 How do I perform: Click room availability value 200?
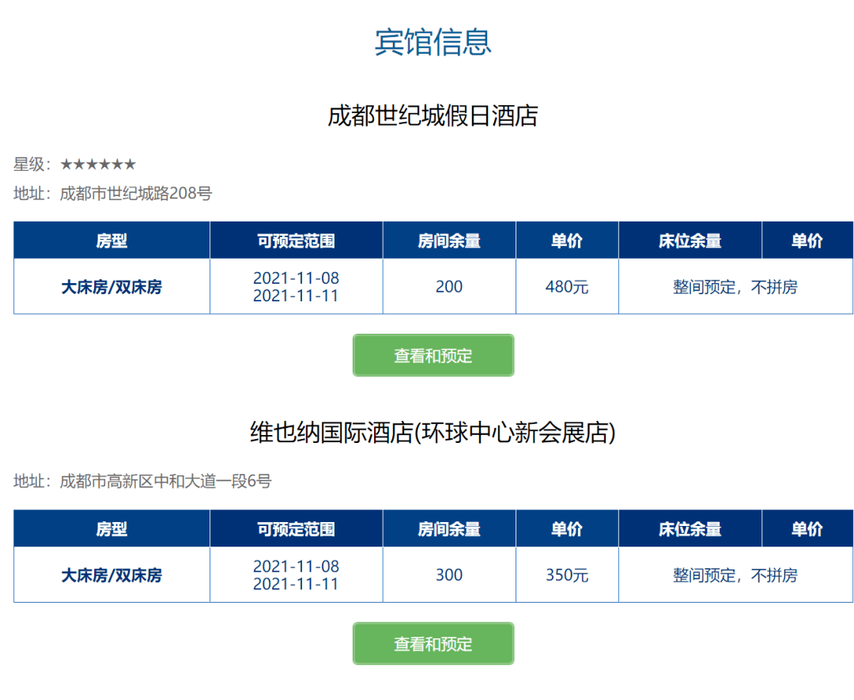pos(449,286)
